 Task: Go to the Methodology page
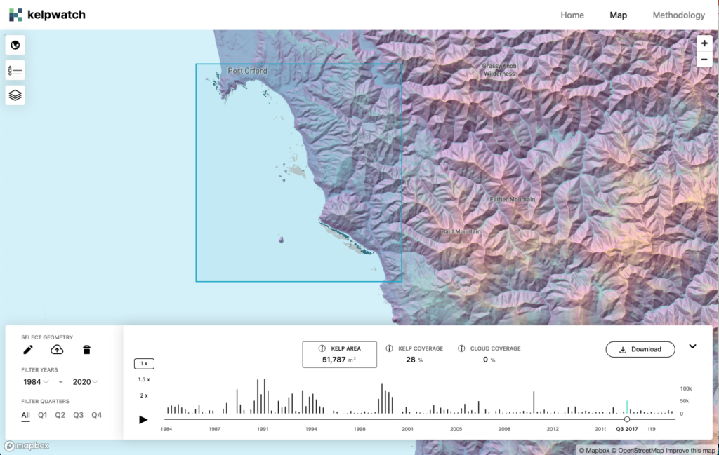(678, 15)
